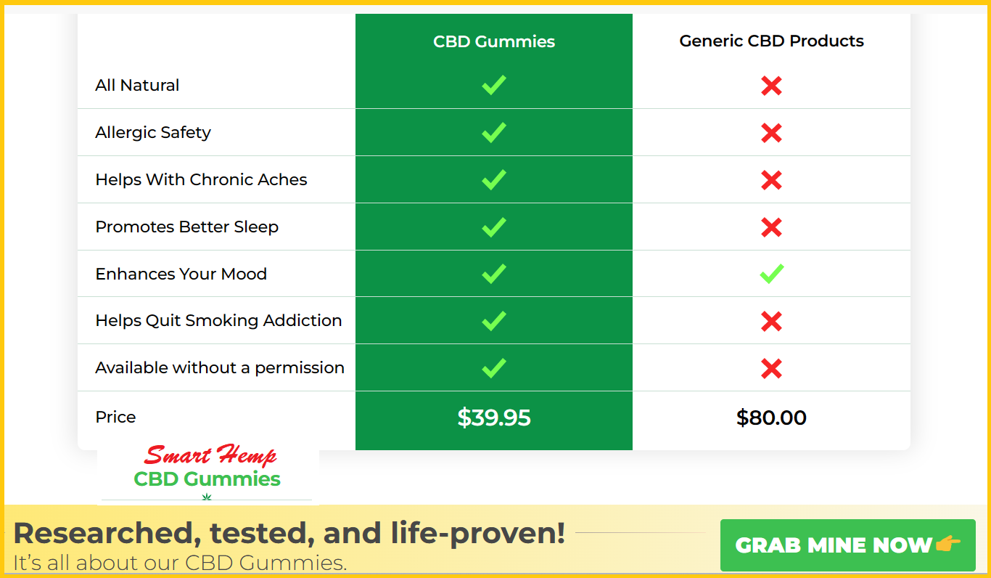Click the red X for All Natural
The width and height of the screenshot is (991, 578).
[771, 86]
